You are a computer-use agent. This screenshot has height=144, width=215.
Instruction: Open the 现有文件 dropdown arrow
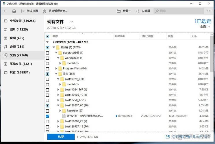point(72,22)
